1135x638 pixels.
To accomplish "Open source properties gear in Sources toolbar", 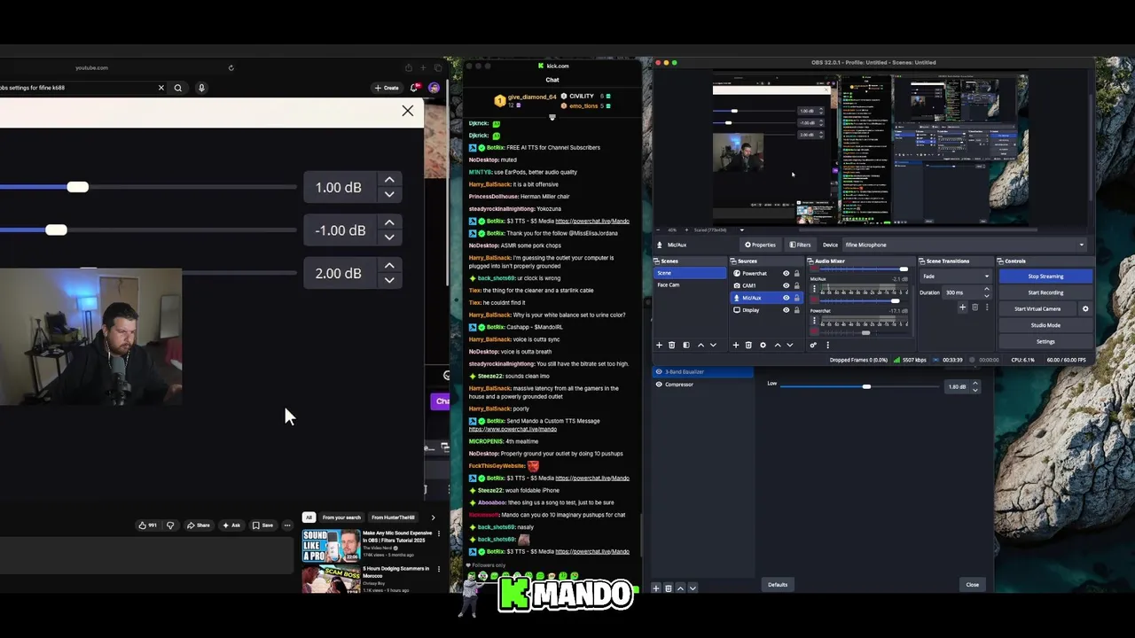I will tap(763, 345).
